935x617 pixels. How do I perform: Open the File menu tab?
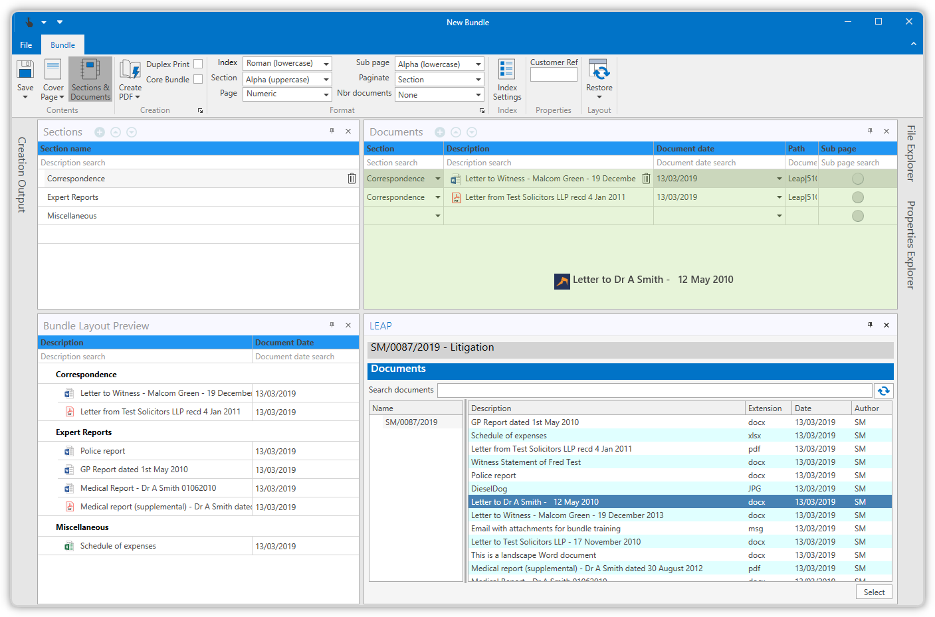(x=26, y=45)
